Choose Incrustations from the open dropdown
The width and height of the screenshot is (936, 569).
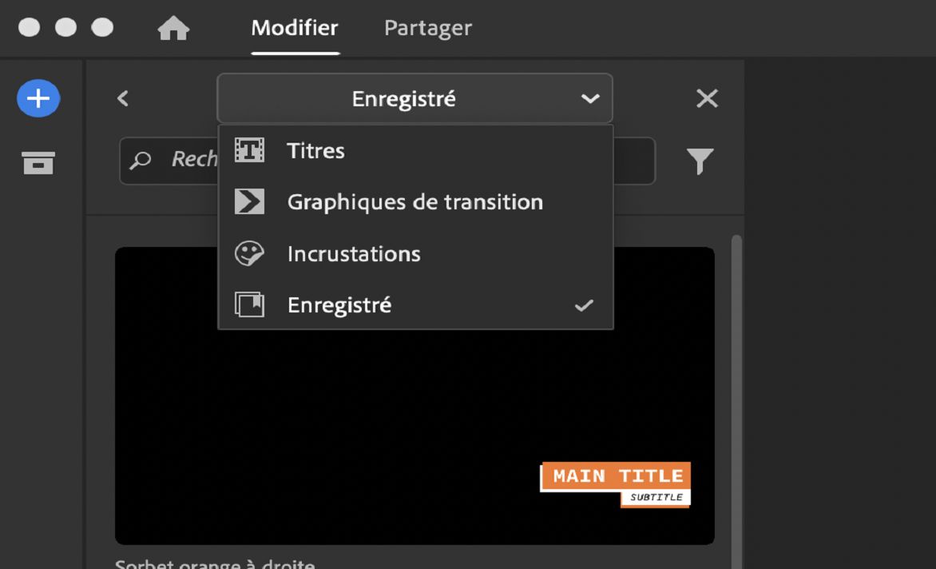[354, 253]
